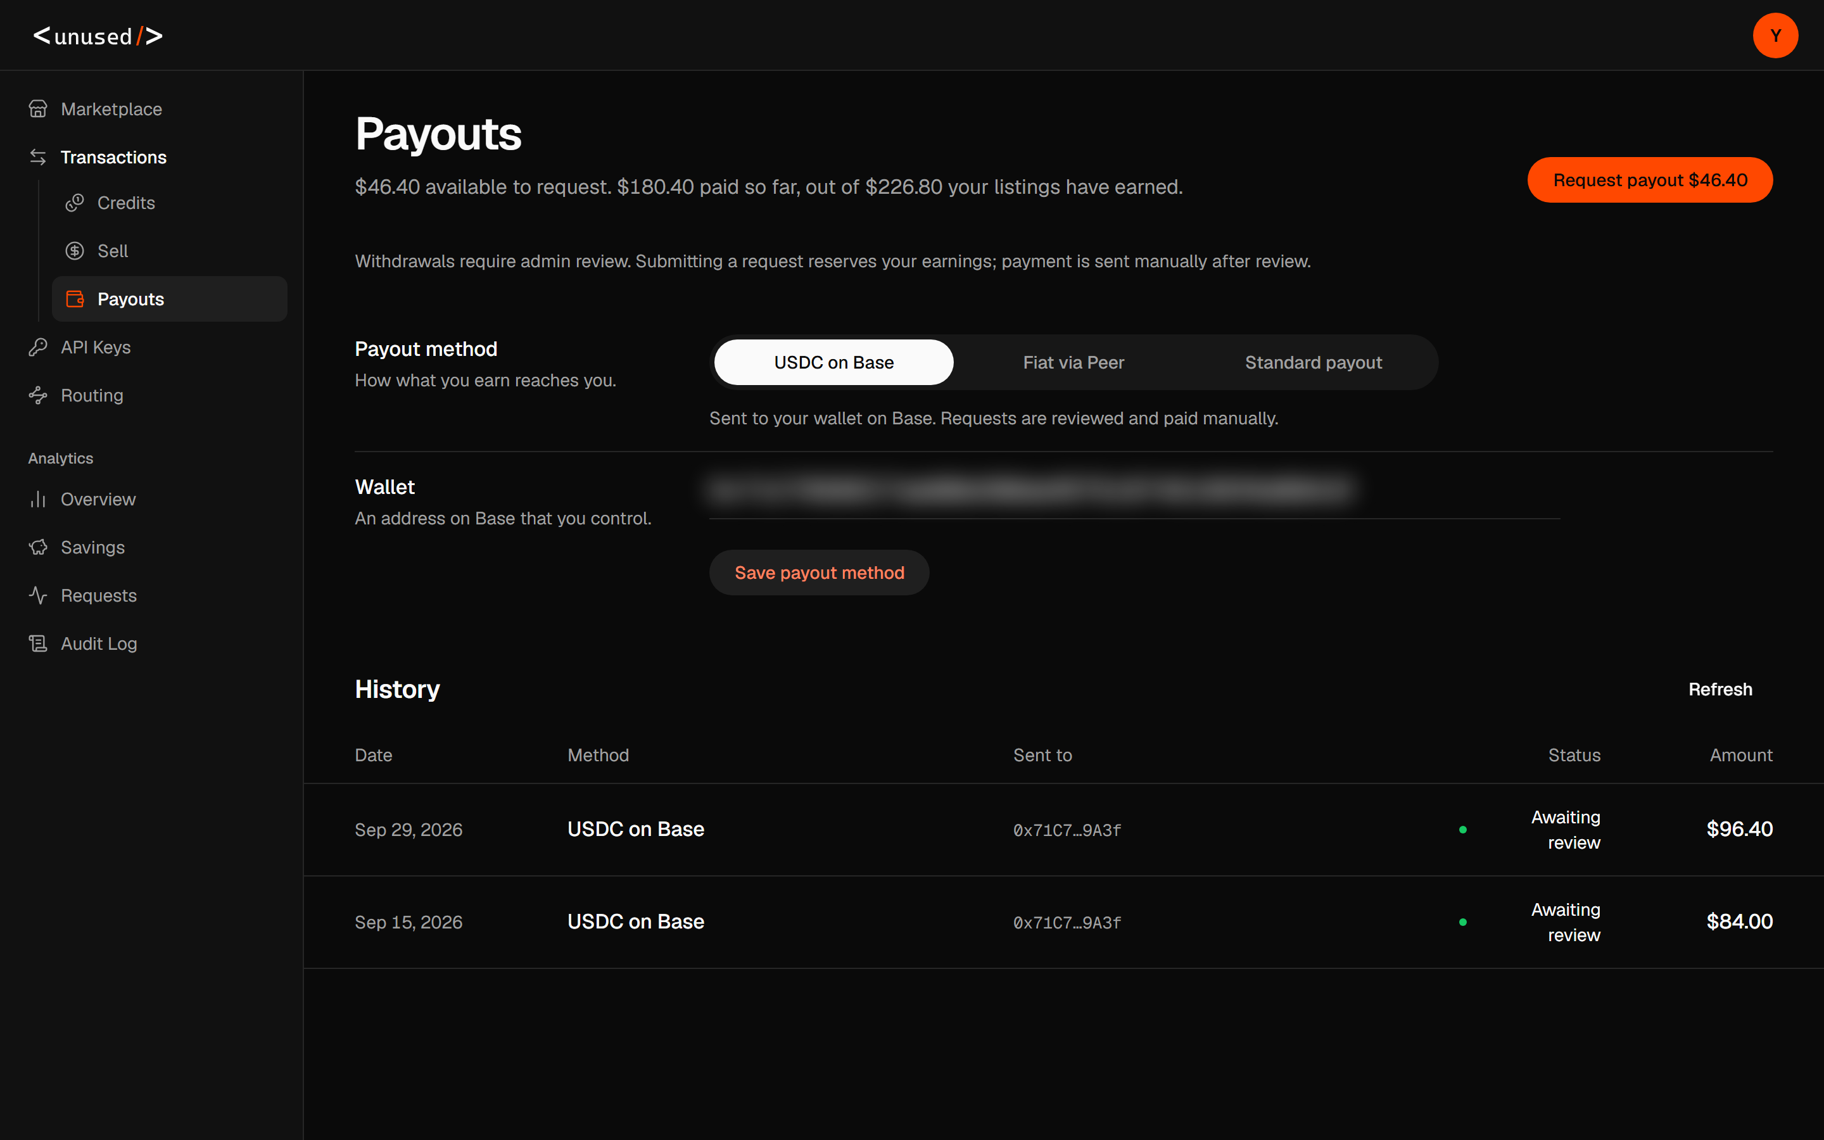Click the Sell dollar icon
Screen dimensions: 1824x1140
pyautogui.click(x=75, y=251)
